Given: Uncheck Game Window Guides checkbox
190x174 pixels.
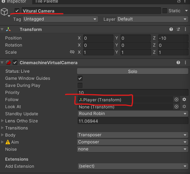Looking at the screenshot, I should (x=80, y=78).
